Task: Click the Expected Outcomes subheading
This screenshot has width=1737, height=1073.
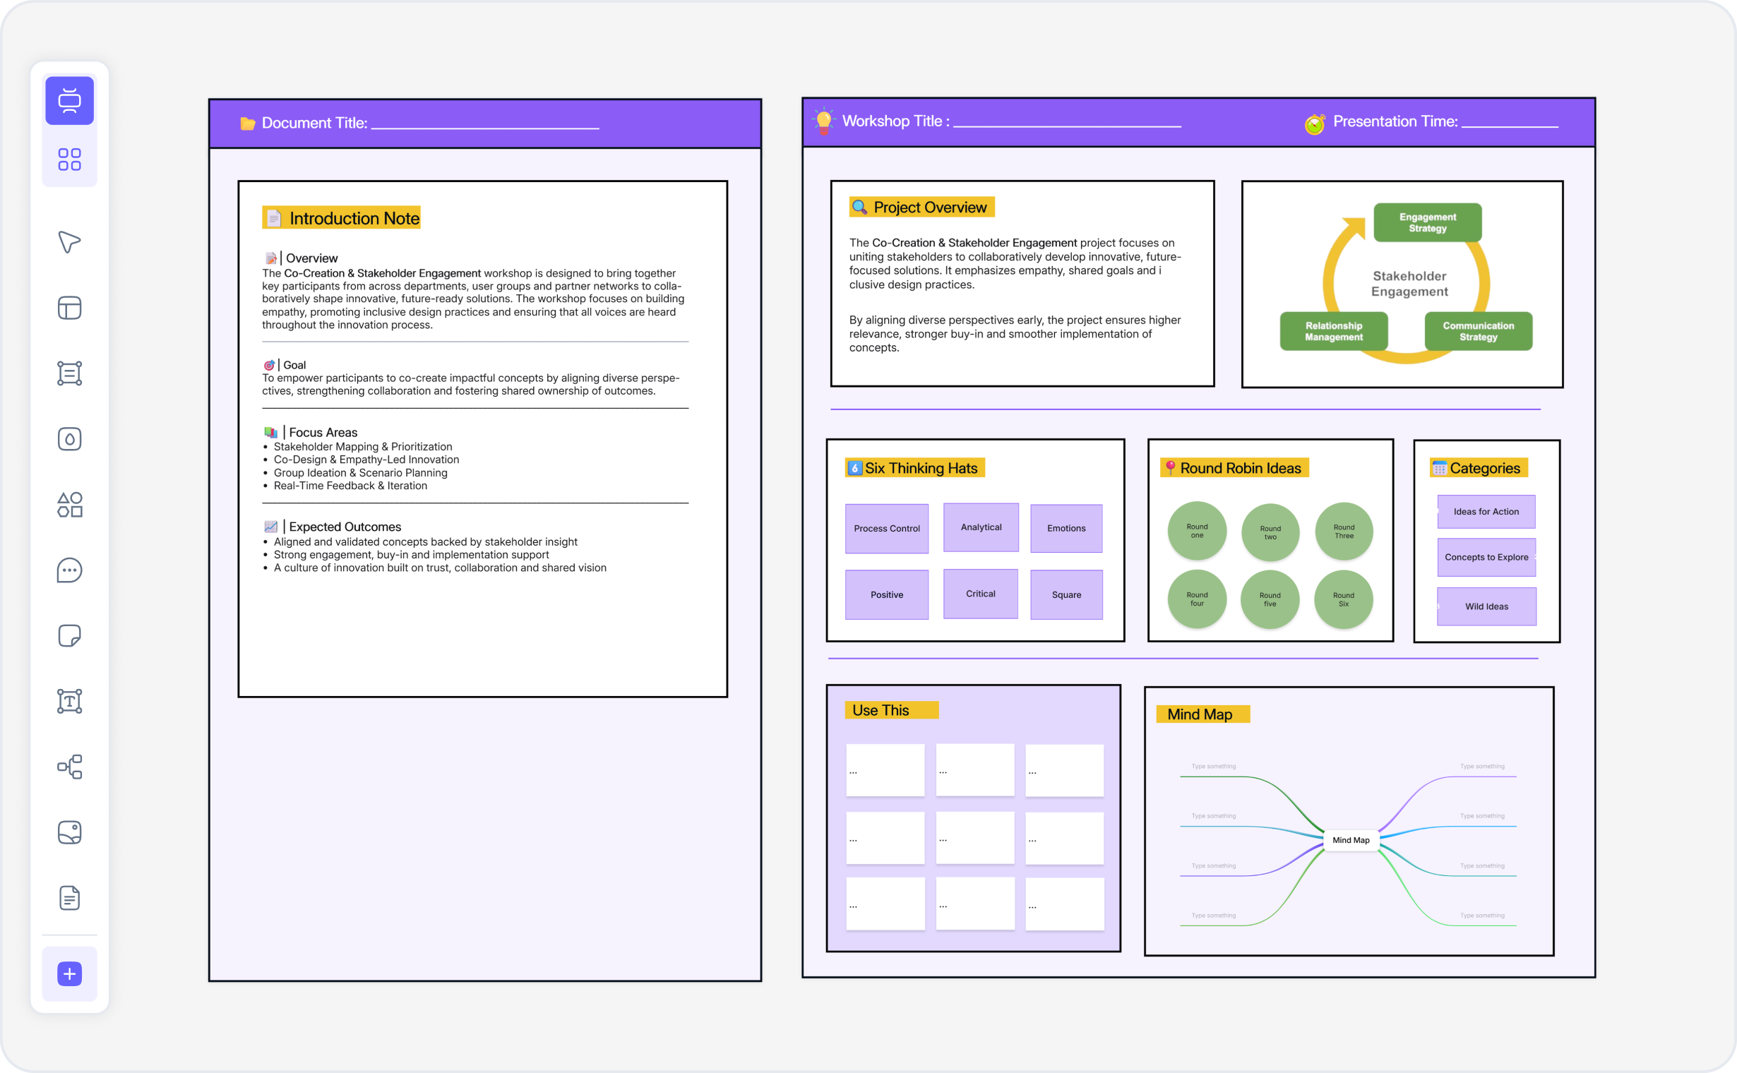Action: [345, 527]
